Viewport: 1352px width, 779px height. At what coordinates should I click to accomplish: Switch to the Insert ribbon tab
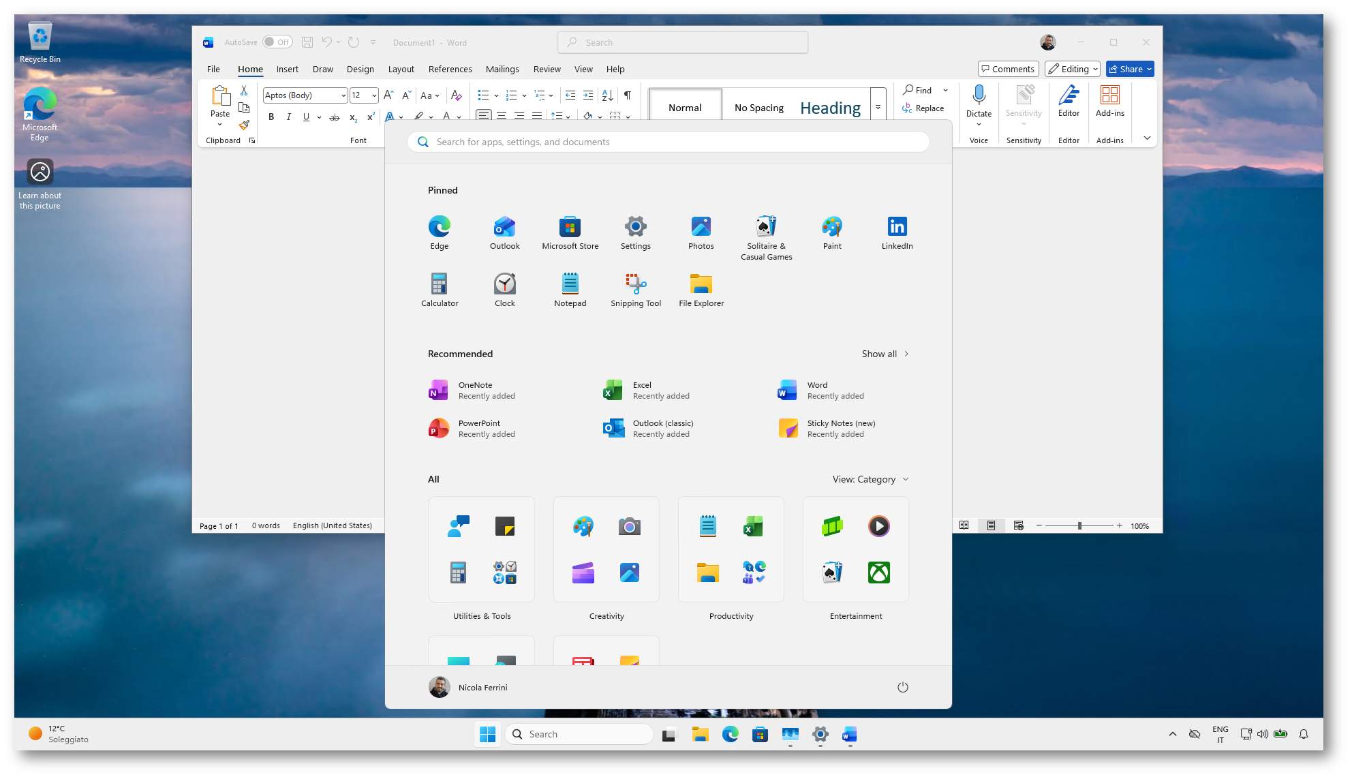[287, 69]
